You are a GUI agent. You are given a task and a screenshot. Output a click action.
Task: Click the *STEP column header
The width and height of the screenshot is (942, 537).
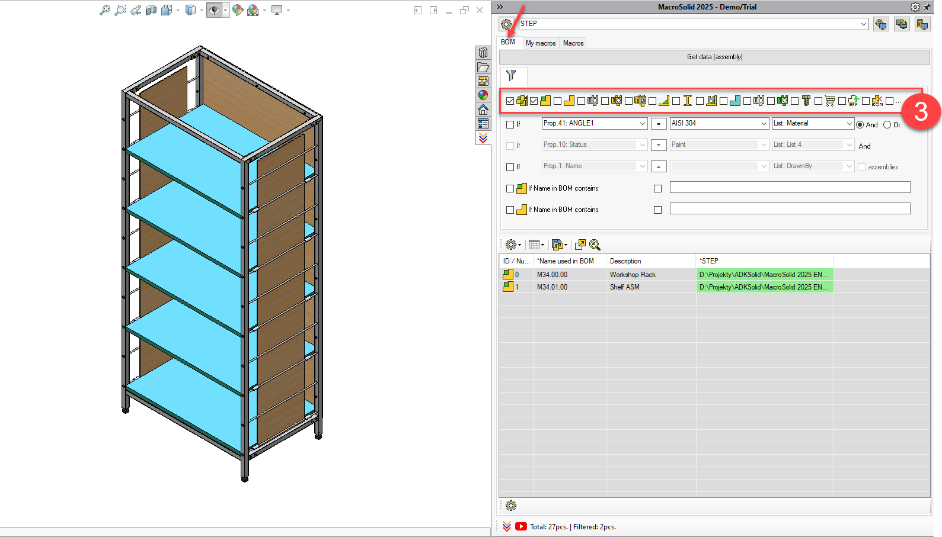(765, 261)
